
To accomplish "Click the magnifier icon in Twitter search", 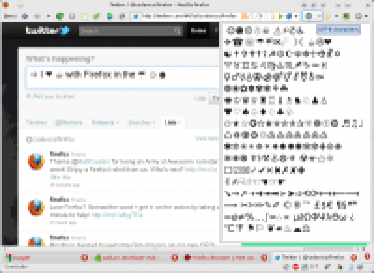I will coord(177,31).
